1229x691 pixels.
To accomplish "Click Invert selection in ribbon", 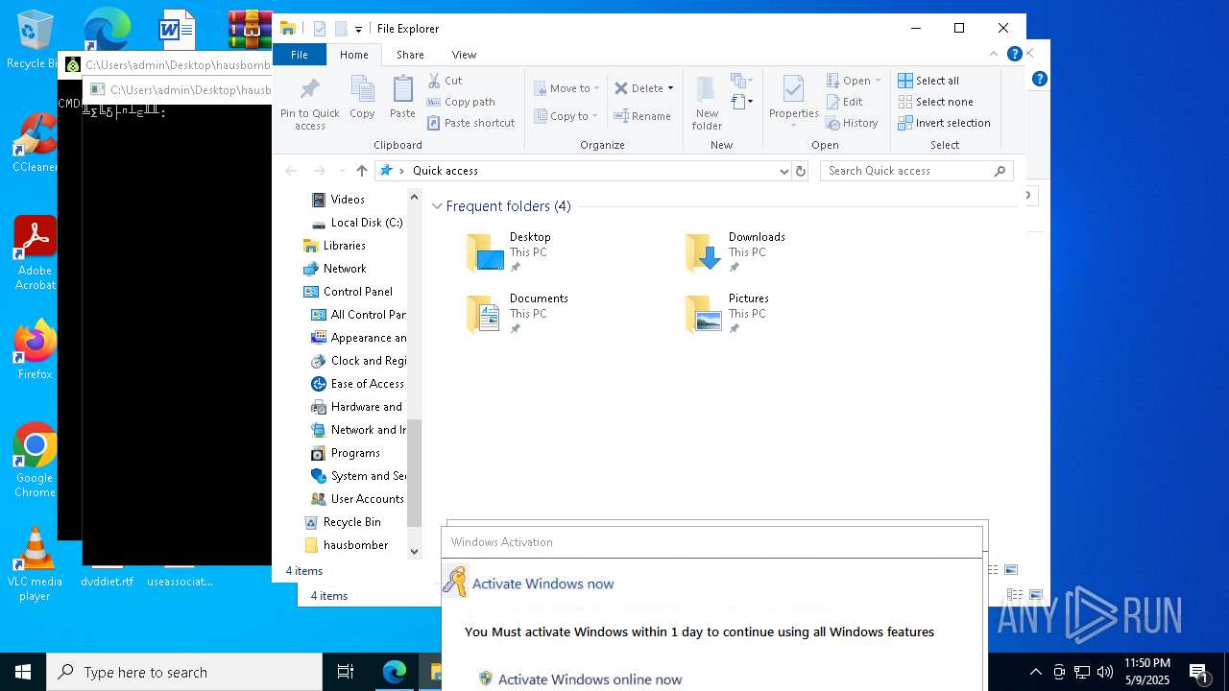I will pos(944,123).
